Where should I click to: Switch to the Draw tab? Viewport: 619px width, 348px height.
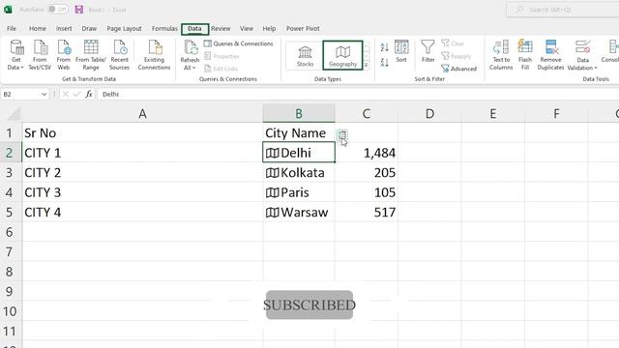(x=89, y=28)
